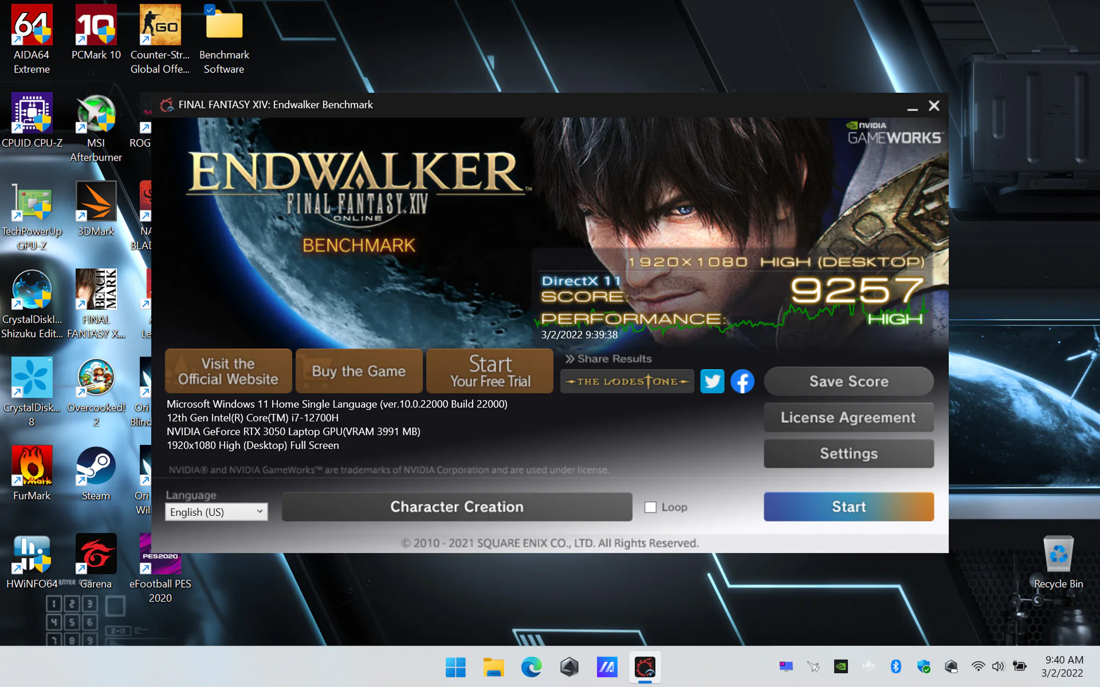Screen dimensions: 1100x687
Task: Open NVIDIA tray icon
Action: (x=841, y=667)
